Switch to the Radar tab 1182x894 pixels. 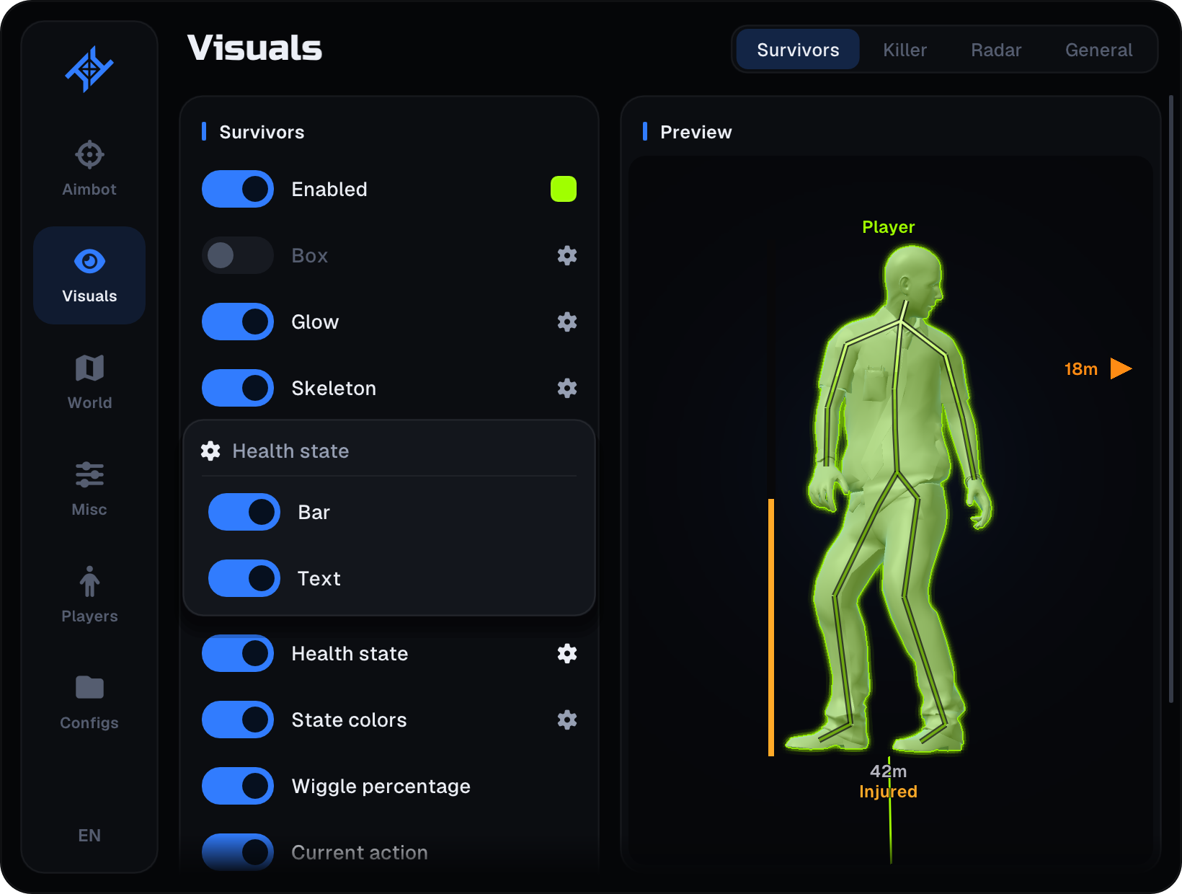[x=996, y=50]
